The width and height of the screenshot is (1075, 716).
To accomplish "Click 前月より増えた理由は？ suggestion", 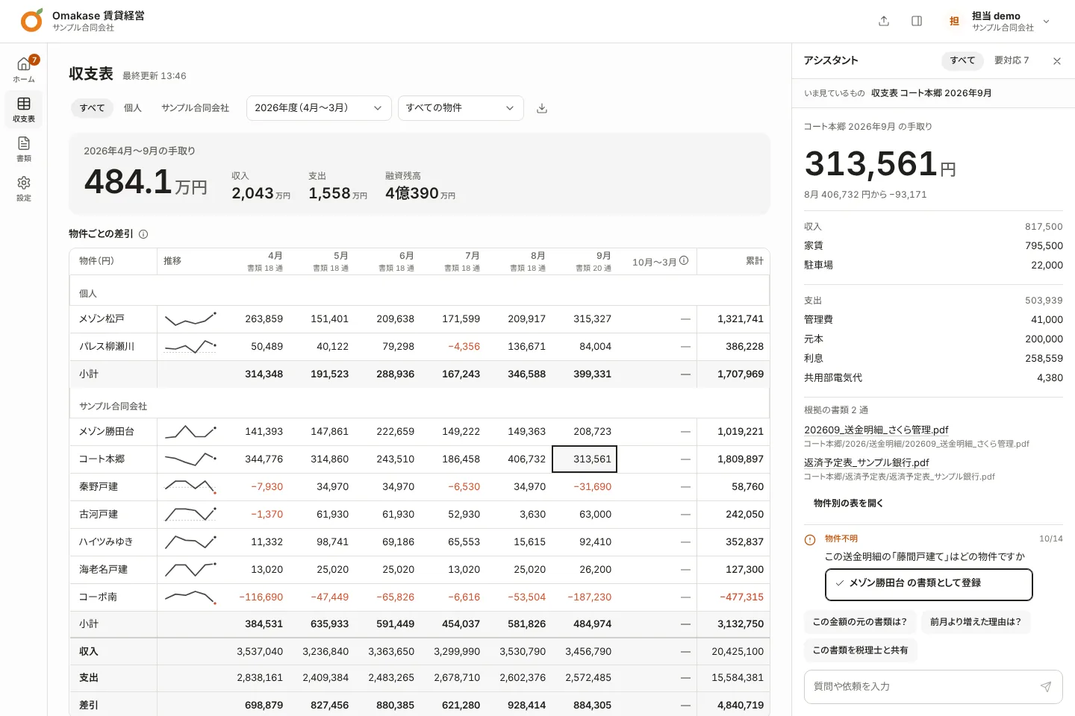I will click(x=976, y=622).
